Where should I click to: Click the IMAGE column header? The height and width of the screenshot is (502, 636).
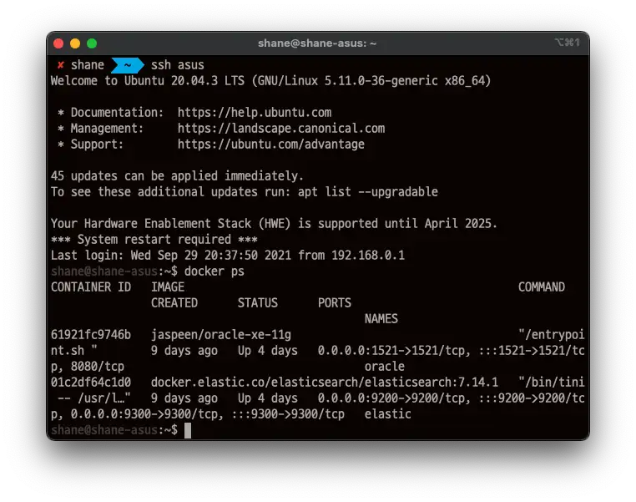click(168, 286)
